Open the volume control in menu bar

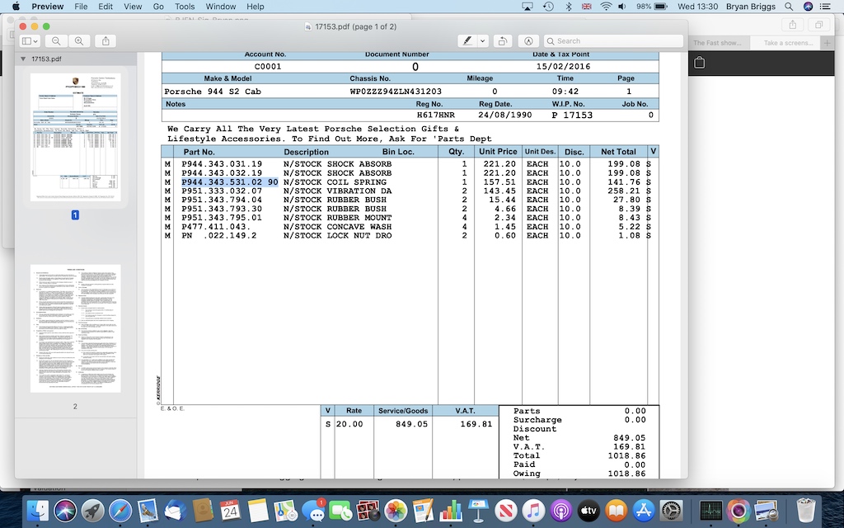(622, 7)
